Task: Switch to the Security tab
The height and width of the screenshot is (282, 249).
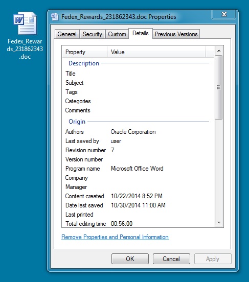Action: click(93, 34)
